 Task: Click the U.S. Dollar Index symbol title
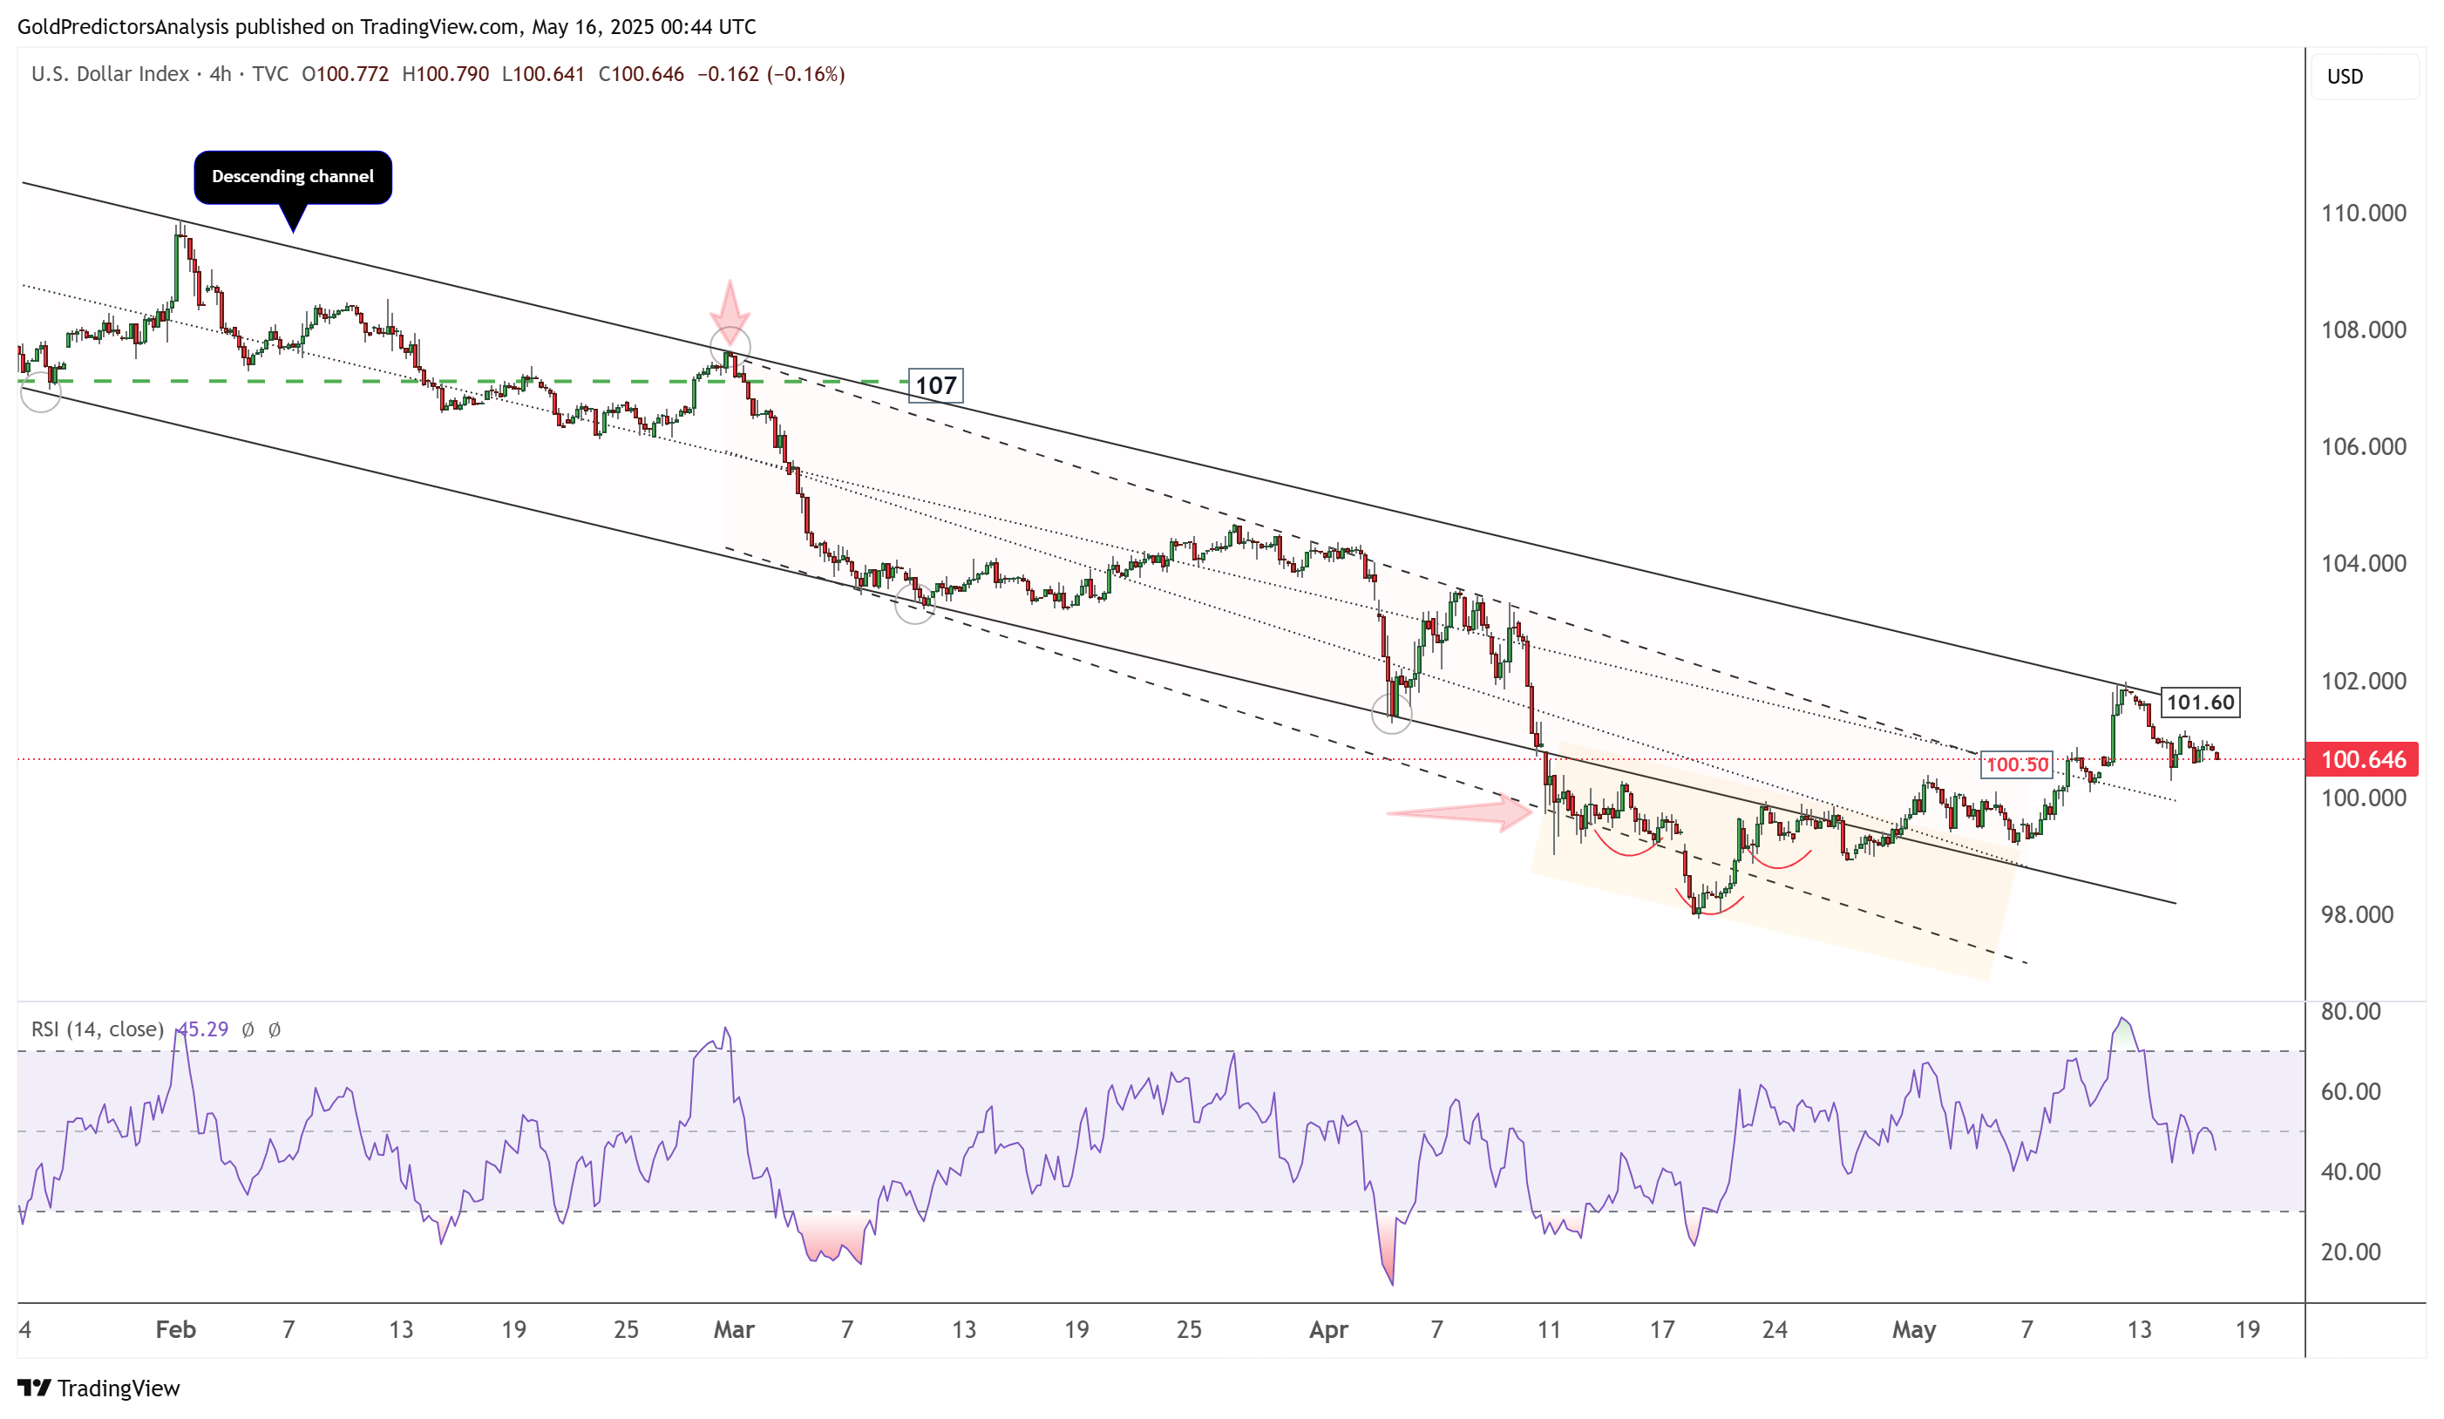click(x=110, y=75)
